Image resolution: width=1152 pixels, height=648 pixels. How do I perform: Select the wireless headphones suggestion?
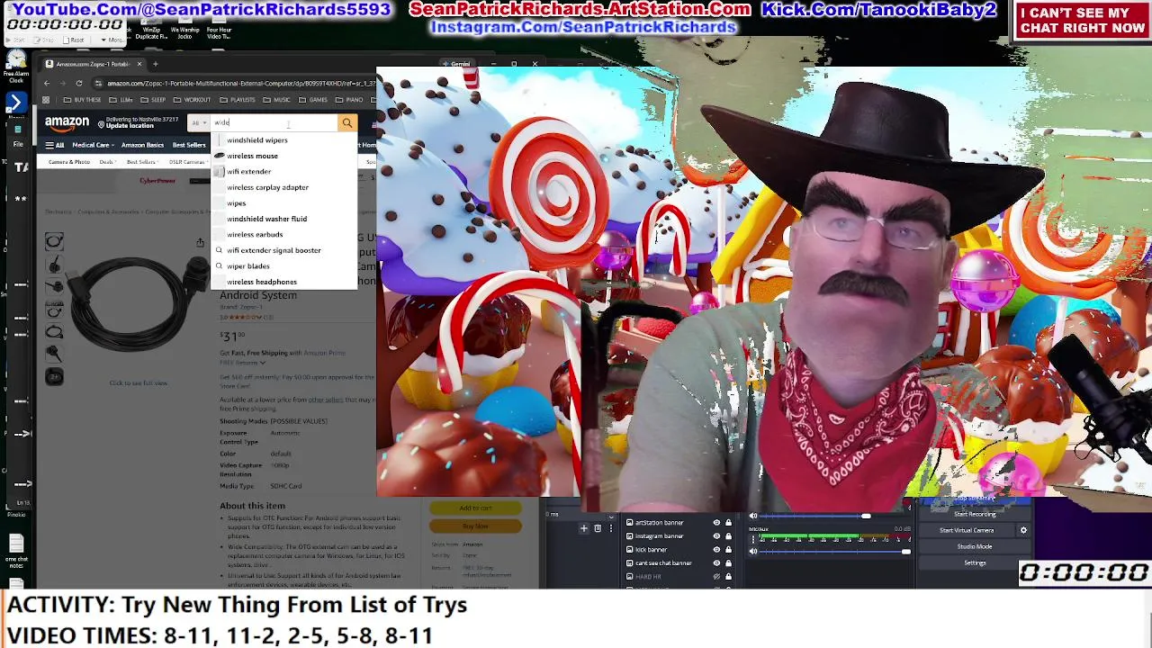283,282
